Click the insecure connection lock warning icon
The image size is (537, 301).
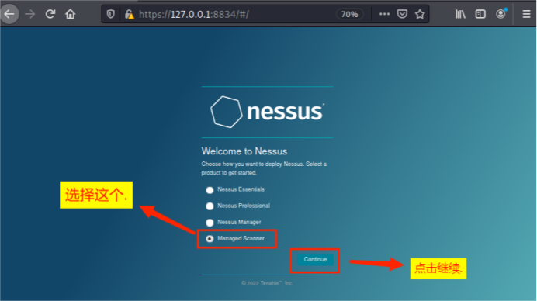click(129, 14)
